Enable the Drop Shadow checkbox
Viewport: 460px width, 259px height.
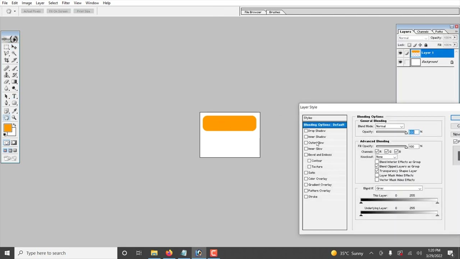pos(306,131)
